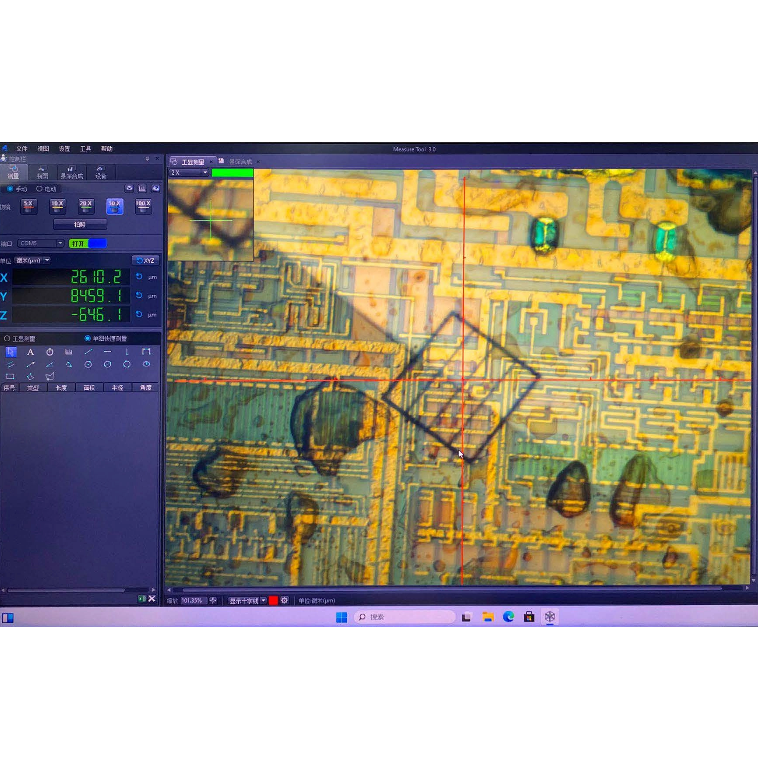
Task: Click the red crosshair color swatch
Action: click(x=272, y=600)
